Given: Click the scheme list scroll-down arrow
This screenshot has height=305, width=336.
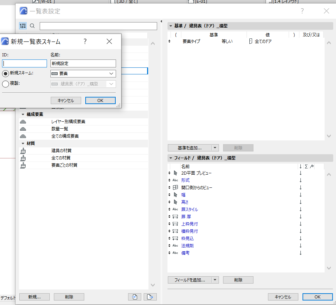Looking at the screenshot, I should tap(153, 285).
